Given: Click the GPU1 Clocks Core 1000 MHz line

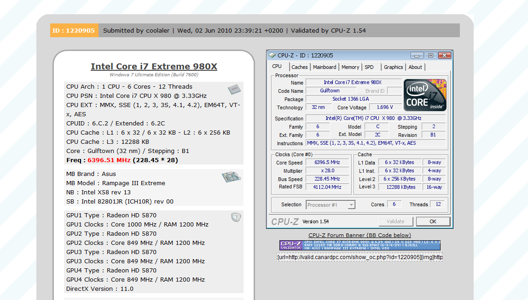Looking at the screenshot, I should [x=137, y=224].
